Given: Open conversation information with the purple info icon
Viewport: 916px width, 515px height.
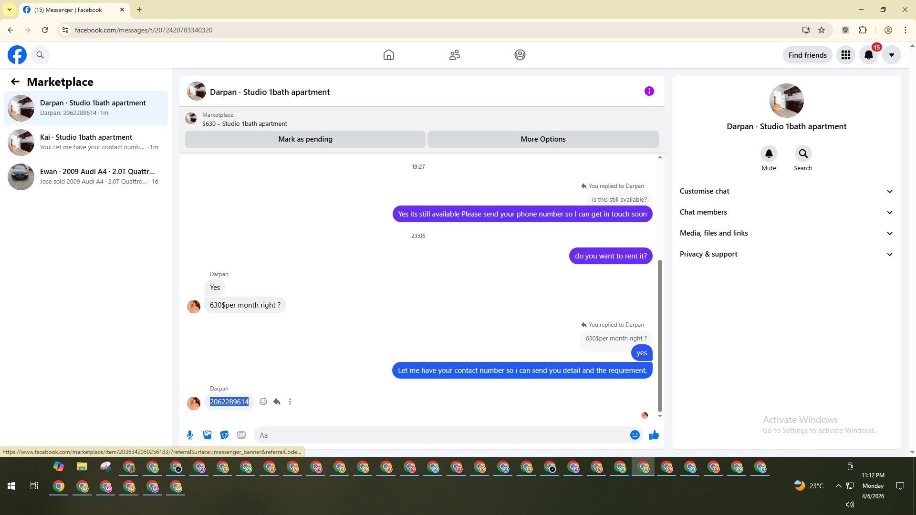Looking at the screenshot, I should 649,91.
